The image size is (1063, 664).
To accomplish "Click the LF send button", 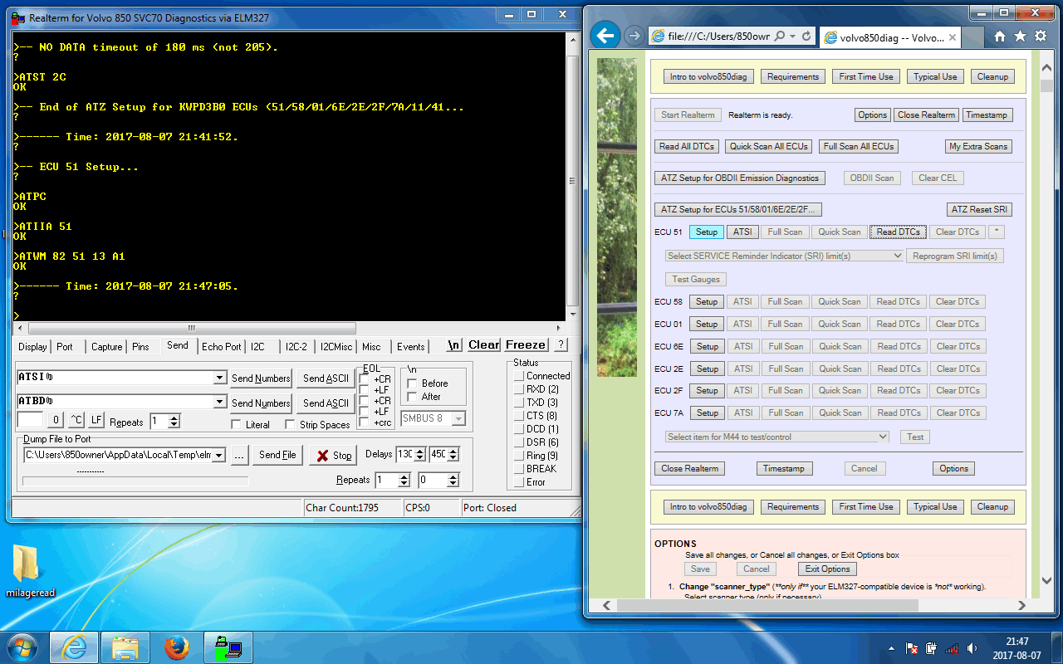I will coord(96,421).
